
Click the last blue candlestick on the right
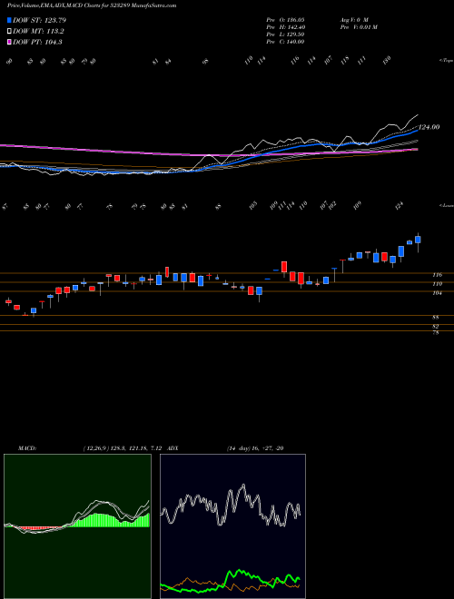point(418,240)
